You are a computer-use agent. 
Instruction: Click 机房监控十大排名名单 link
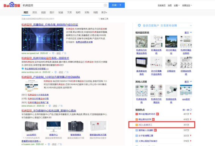coord(38,95)
